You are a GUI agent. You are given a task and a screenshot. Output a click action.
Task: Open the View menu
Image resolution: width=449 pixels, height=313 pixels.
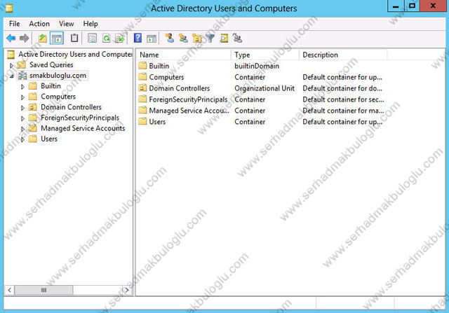point(67,24)
